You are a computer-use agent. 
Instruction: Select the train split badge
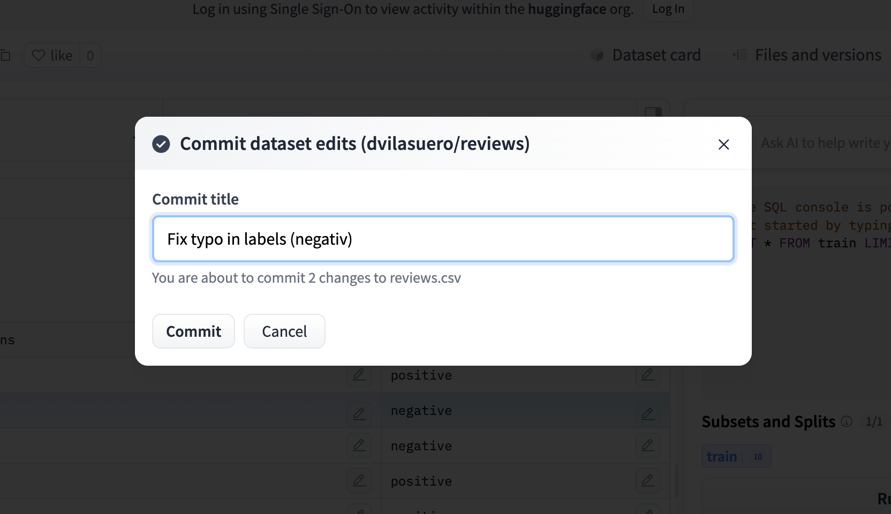(x=736, y=456)
